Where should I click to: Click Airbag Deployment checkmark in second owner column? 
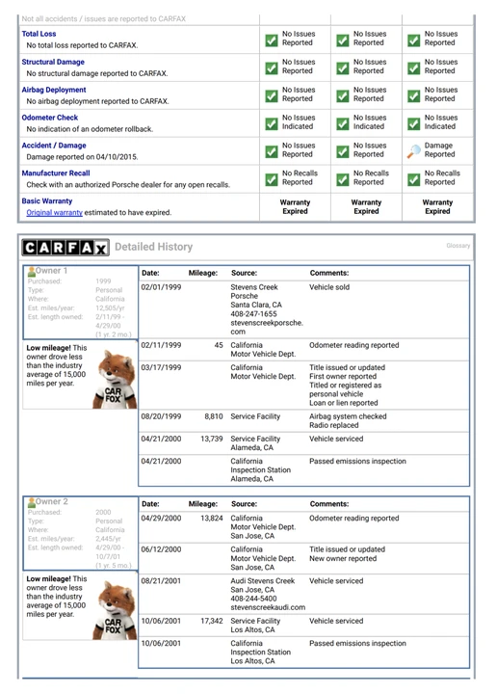[x=343, y=96]
